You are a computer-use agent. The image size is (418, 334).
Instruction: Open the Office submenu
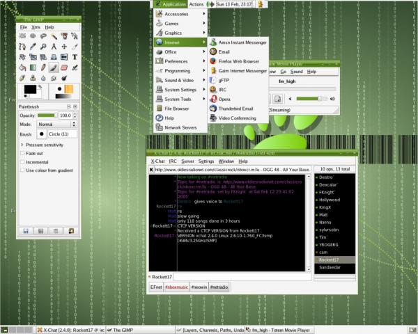point(180,52)
